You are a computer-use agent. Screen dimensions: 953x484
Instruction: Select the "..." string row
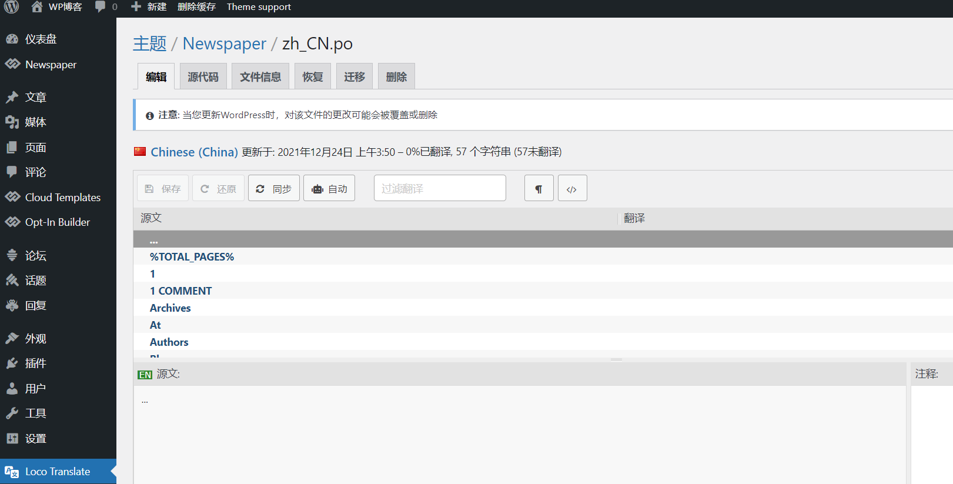tap(543, 239)
